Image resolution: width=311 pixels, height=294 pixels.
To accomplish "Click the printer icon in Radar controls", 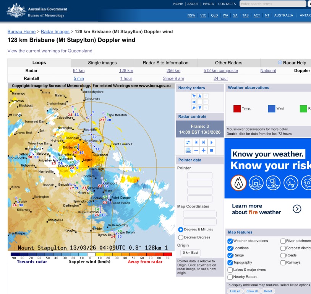I will (188, 151).
